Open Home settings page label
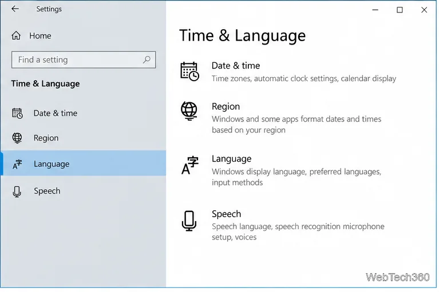This screenshot has height=292, width=439. (40, 36)
